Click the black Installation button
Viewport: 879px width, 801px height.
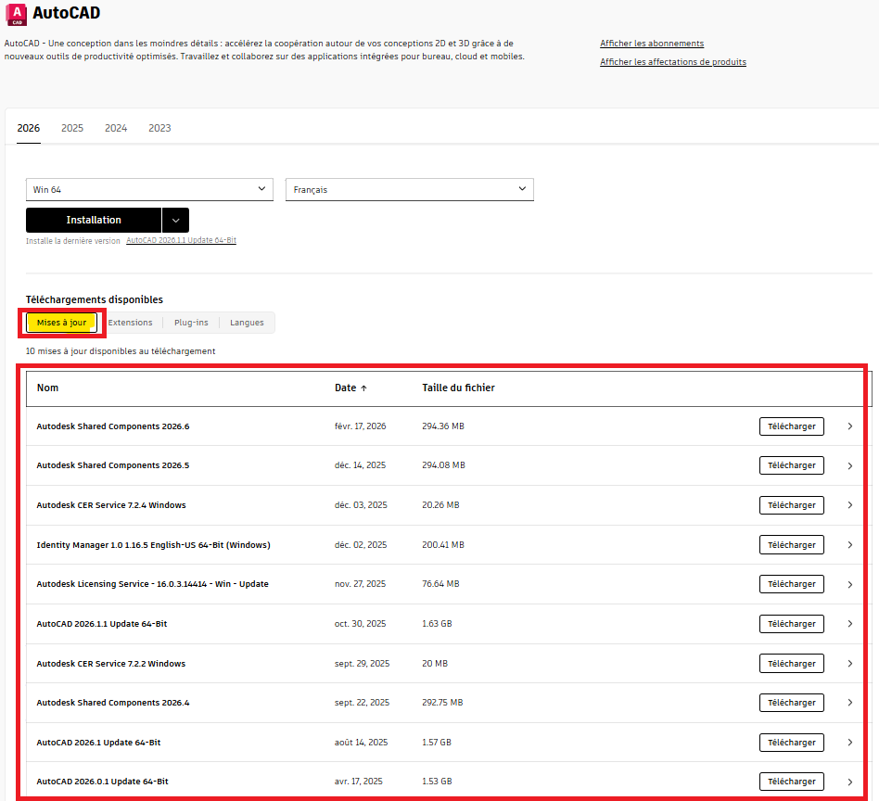(x=94, y=220)
